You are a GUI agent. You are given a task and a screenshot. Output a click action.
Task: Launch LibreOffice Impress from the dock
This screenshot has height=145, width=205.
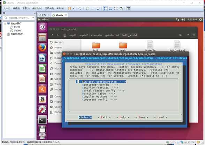click(x=42, y=79)
